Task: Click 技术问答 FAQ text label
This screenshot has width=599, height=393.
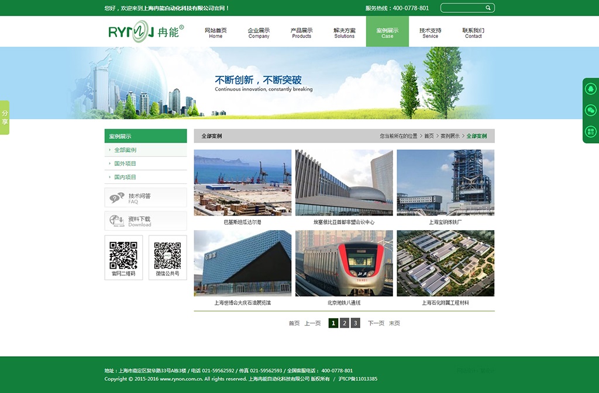Action: [139, 198]
